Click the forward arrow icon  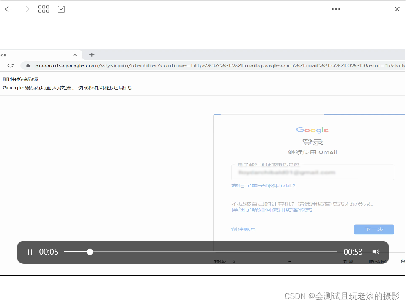(x=26, y=9)
